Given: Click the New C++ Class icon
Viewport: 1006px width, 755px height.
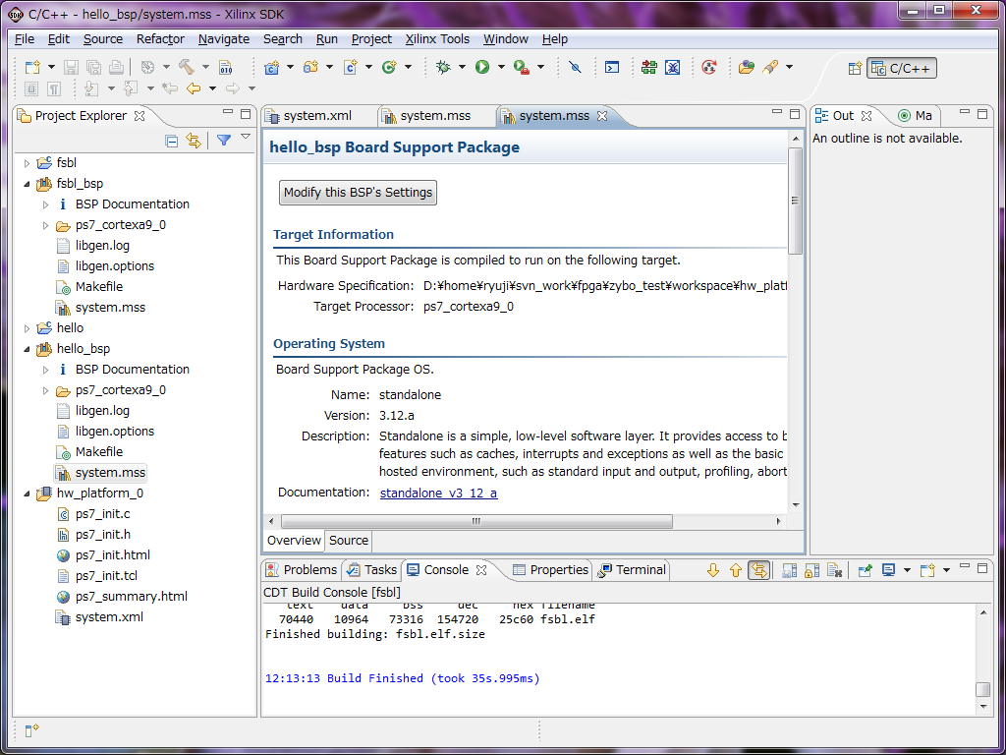Looking at the screenshot, I should (x=389, y=67).
